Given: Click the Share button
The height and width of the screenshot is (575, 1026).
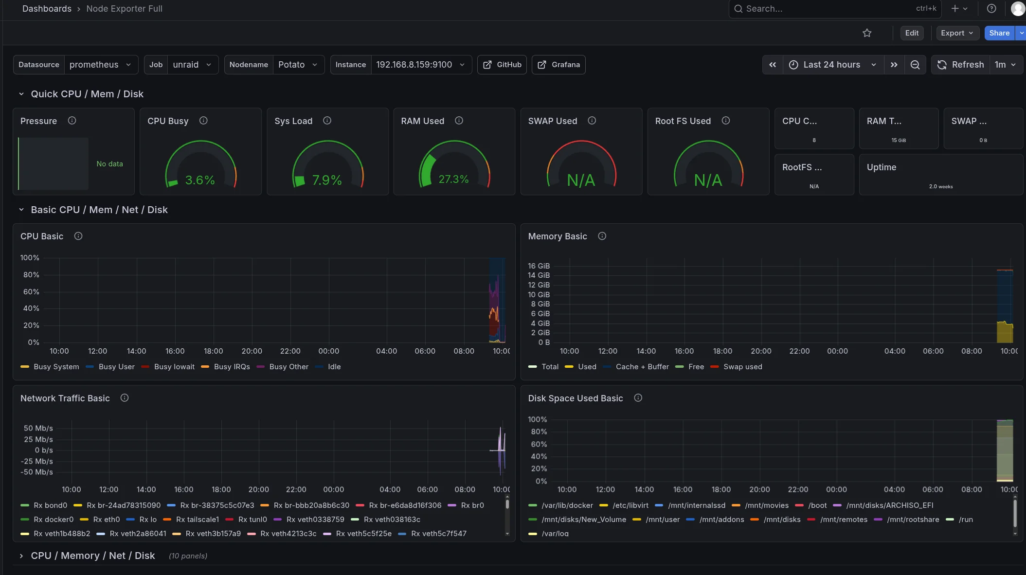Looking at the screenshot, I should (999, 33).
